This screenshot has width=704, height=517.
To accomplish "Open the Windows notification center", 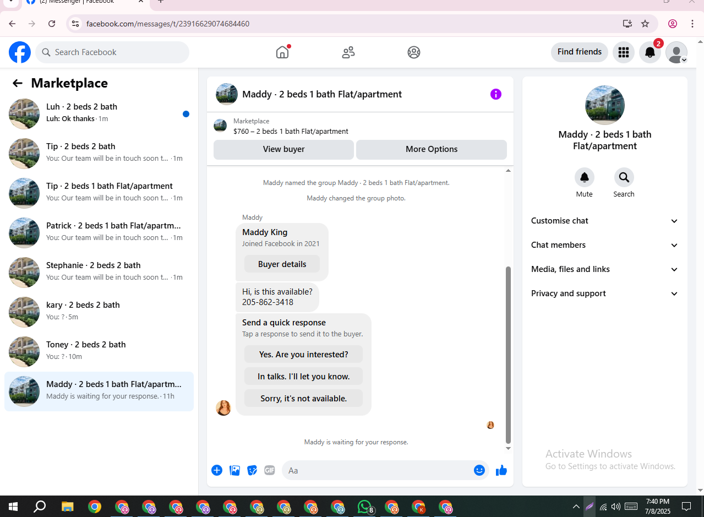I will coord(686,507).
